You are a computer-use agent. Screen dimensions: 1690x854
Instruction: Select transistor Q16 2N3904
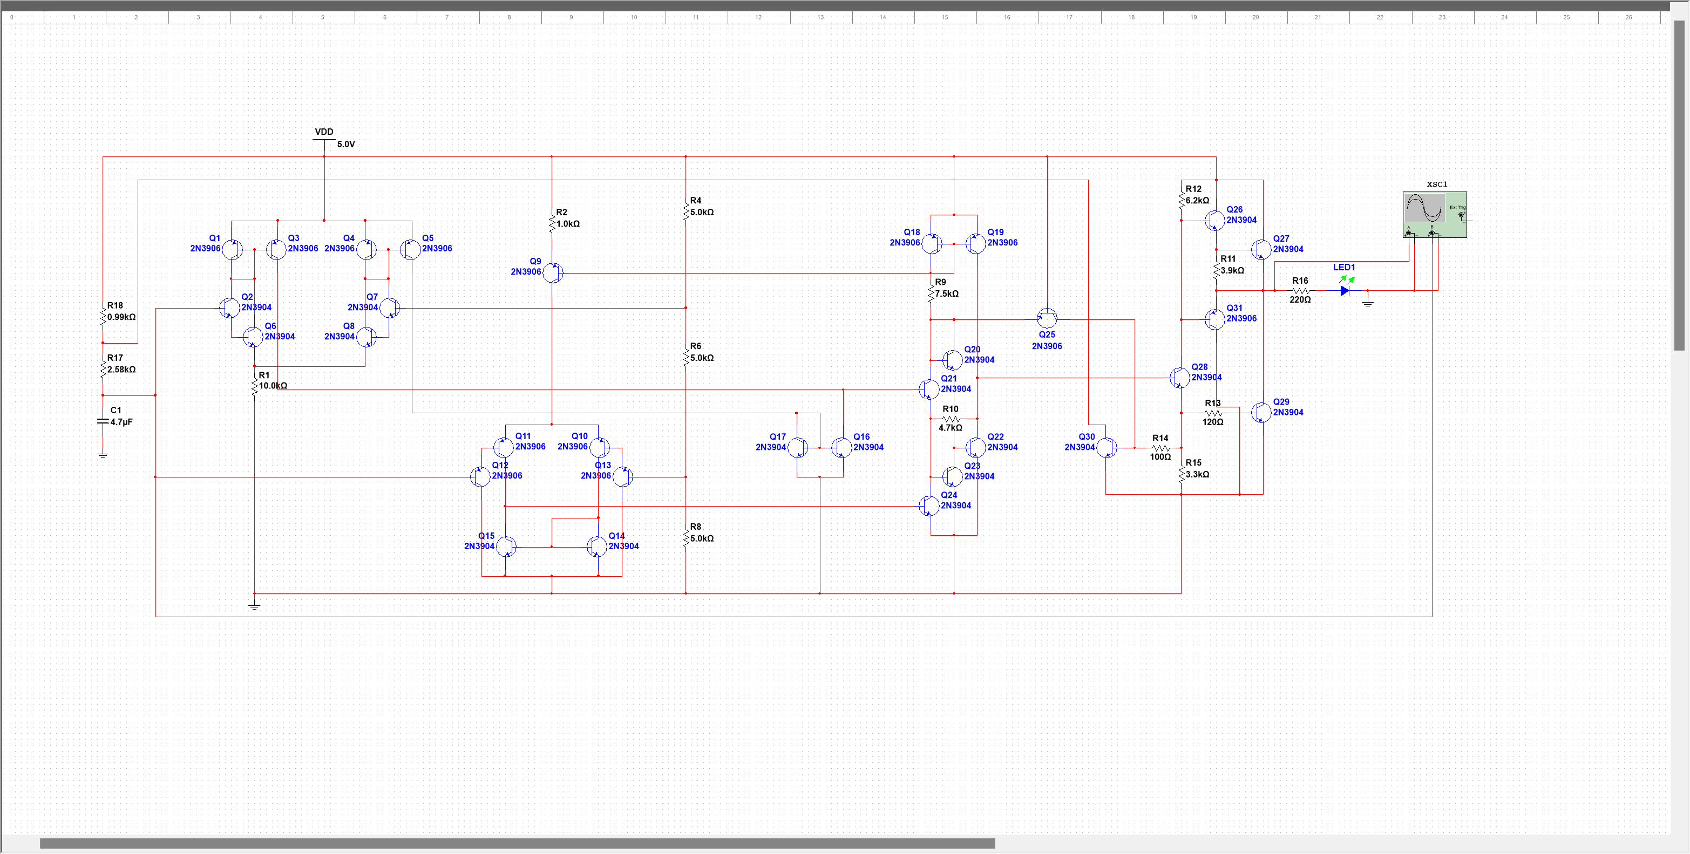click(841, 448)
